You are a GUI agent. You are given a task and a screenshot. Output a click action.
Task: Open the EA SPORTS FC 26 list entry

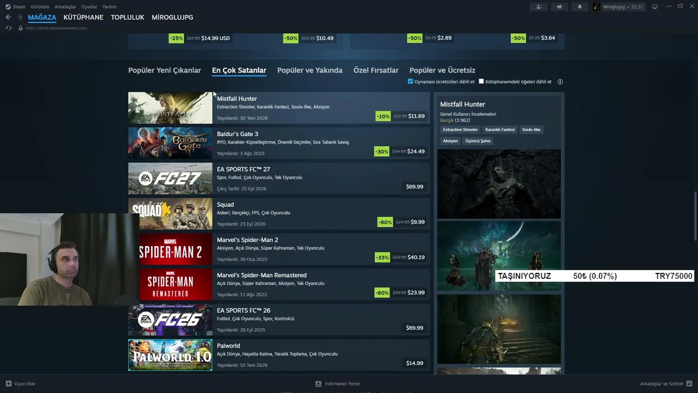[279, 320]
